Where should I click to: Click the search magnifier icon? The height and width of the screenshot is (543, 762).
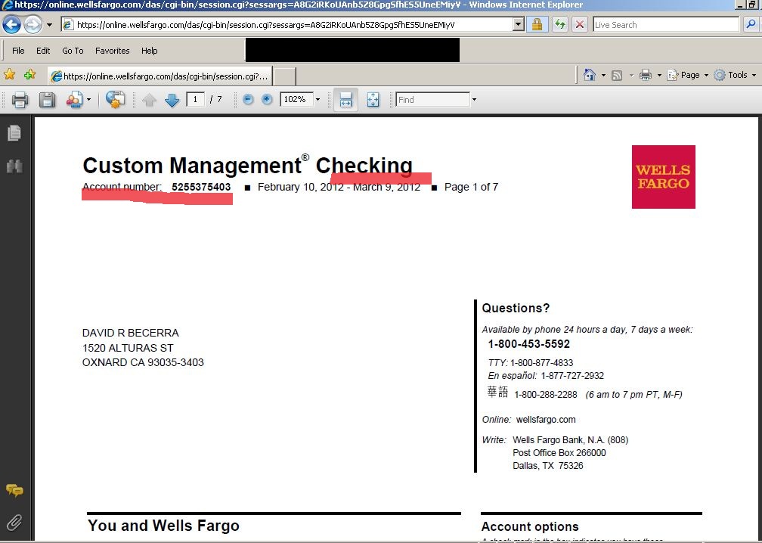(x=751, y=24)
